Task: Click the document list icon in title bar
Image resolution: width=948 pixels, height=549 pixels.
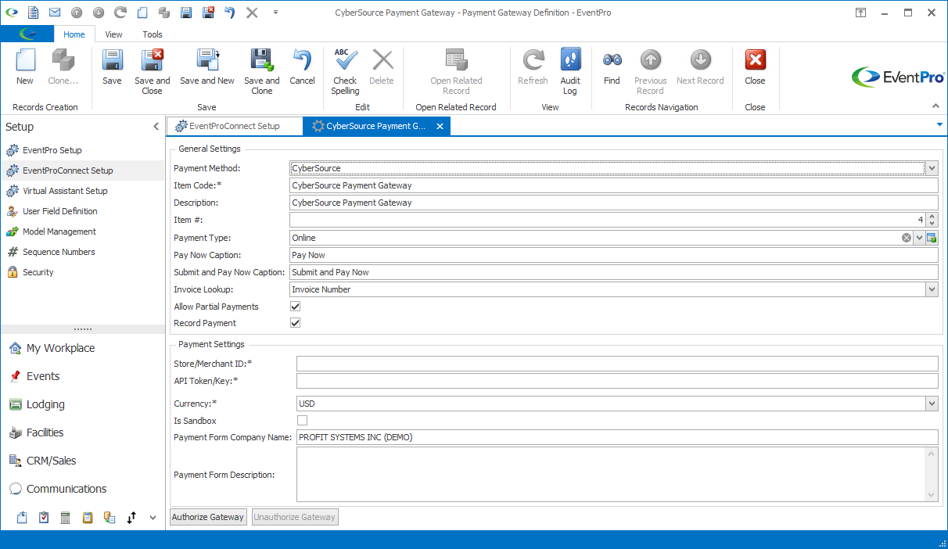Action: (33, 13)
